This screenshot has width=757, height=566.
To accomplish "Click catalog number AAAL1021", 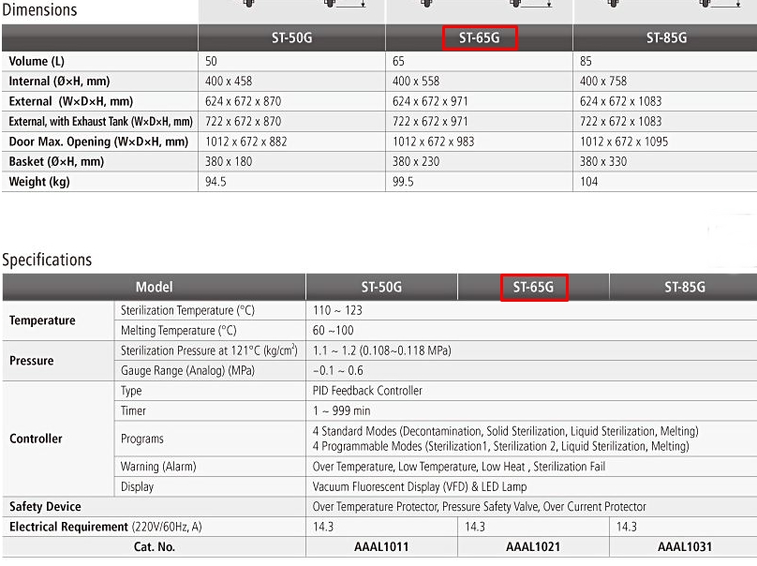I will pos(533,546).
